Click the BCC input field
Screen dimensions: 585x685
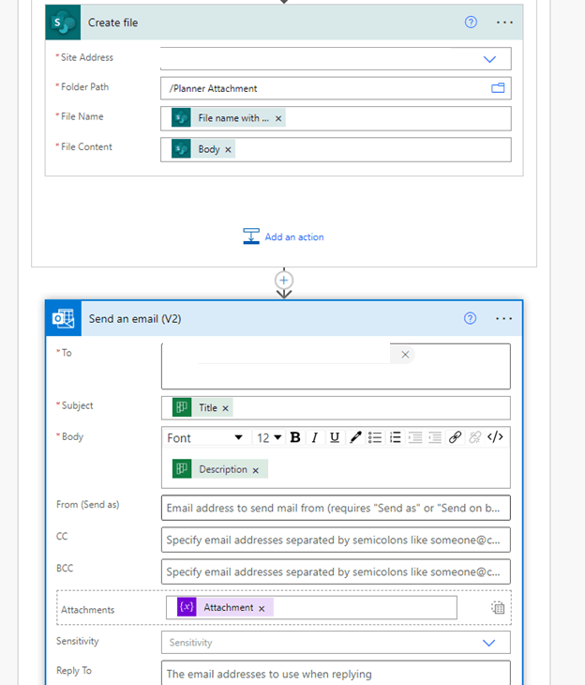tap(336, 571)
